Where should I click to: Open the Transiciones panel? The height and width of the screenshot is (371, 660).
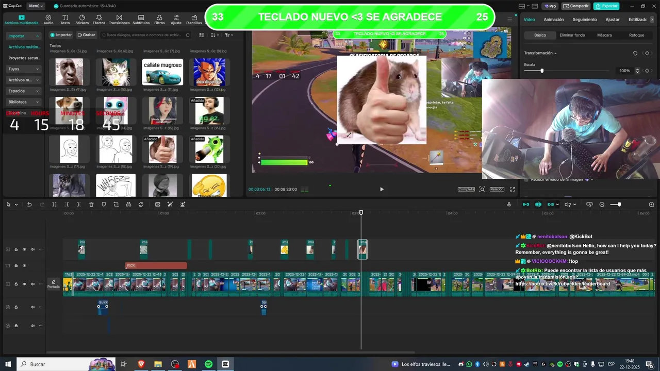pyautogui.click(x=119, y=20)
